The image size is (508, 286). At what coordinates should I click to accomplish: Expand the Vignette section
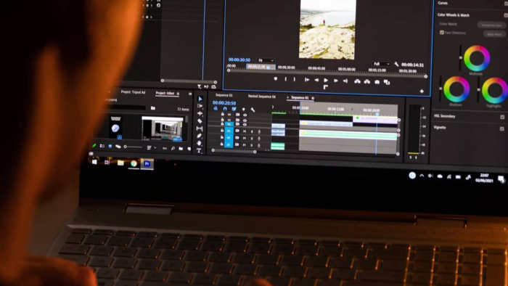click(440, 127)
